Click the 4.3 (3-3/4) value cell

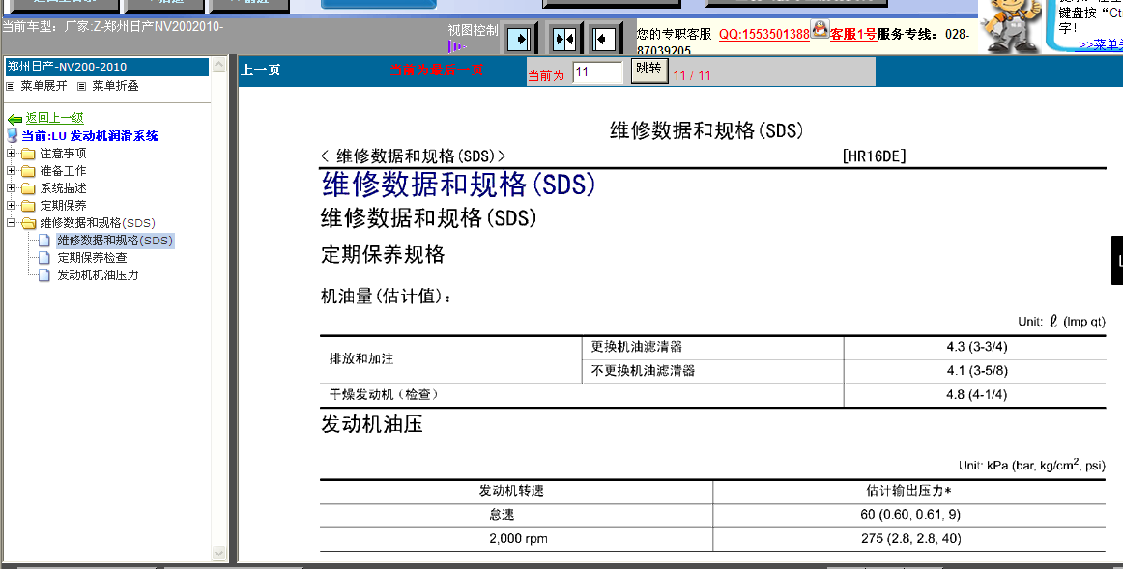pyautogui.click(x=977, y=347)
